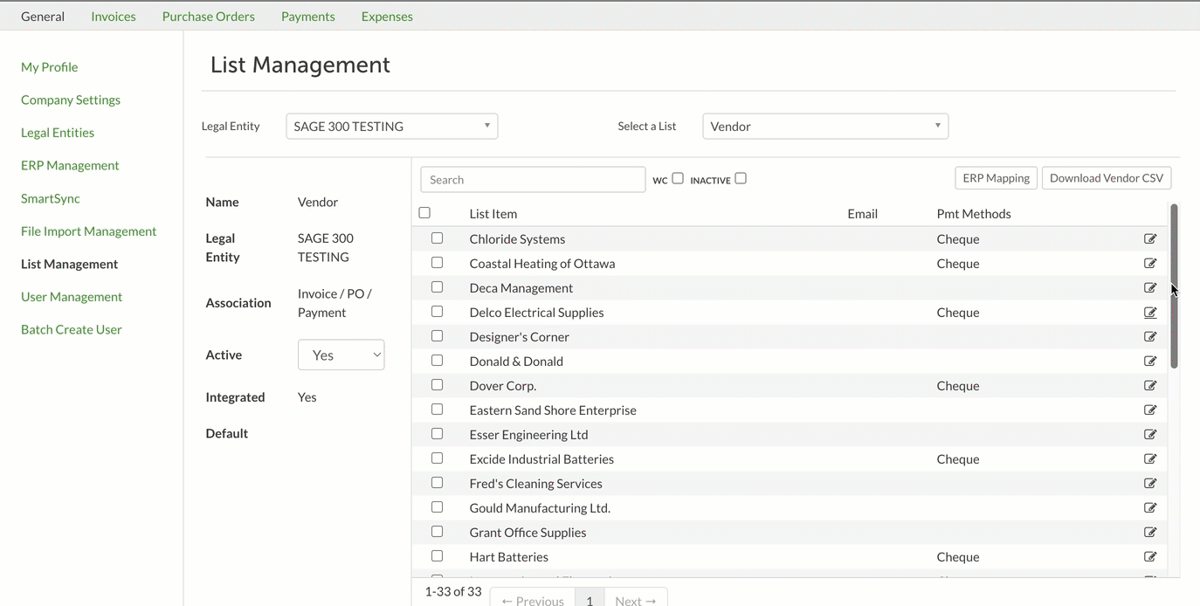Open File Import Management
Viewport: 1200px width, 606px height.
point(89,231)
